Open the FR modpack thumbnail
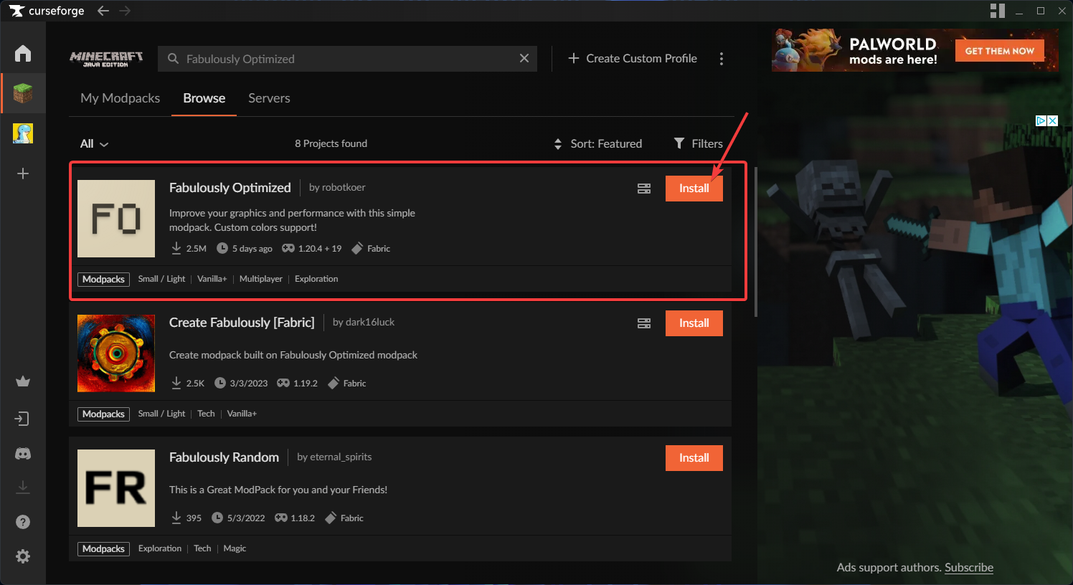The width and height of the screenshot is (1073, 585). pos(116,488)
